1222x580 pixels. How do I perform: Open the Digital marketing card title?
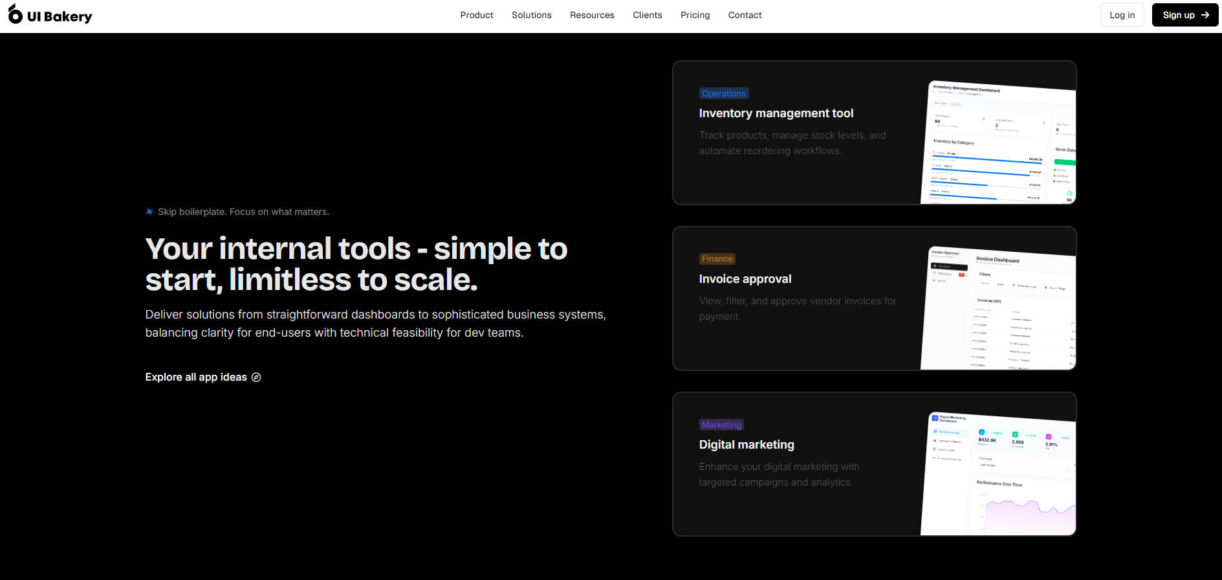746,445
